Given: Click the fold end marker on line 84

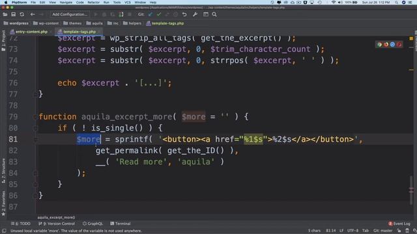Looking at the screenshot, I should pos(35,174).
